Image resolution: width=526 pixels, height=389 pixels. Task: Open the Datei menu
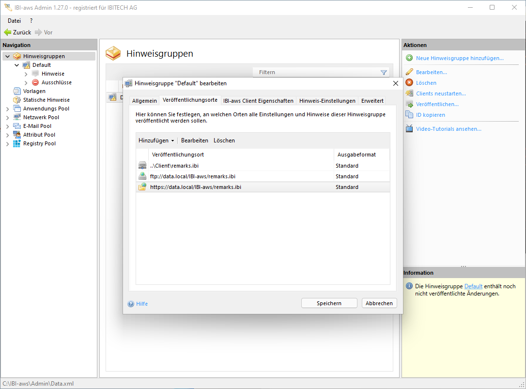coord(14,21)
